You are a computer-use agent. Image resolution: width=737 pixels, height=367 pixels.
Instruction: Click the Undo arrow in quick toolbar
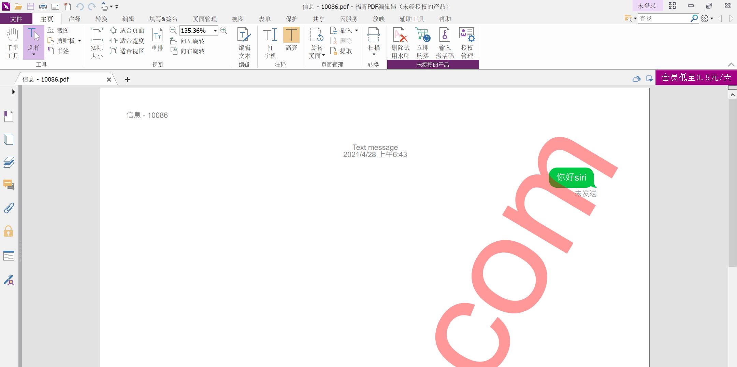coord(80,6)
